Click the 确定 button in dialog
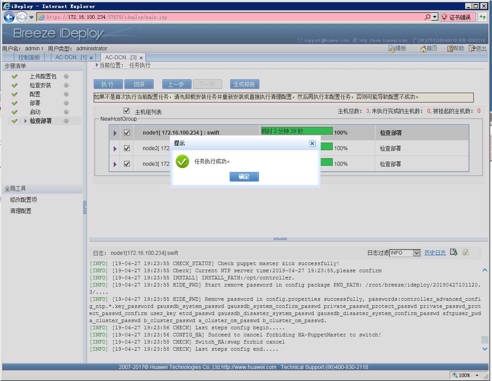This screenshot has width=492, height=381. [244, 176]
